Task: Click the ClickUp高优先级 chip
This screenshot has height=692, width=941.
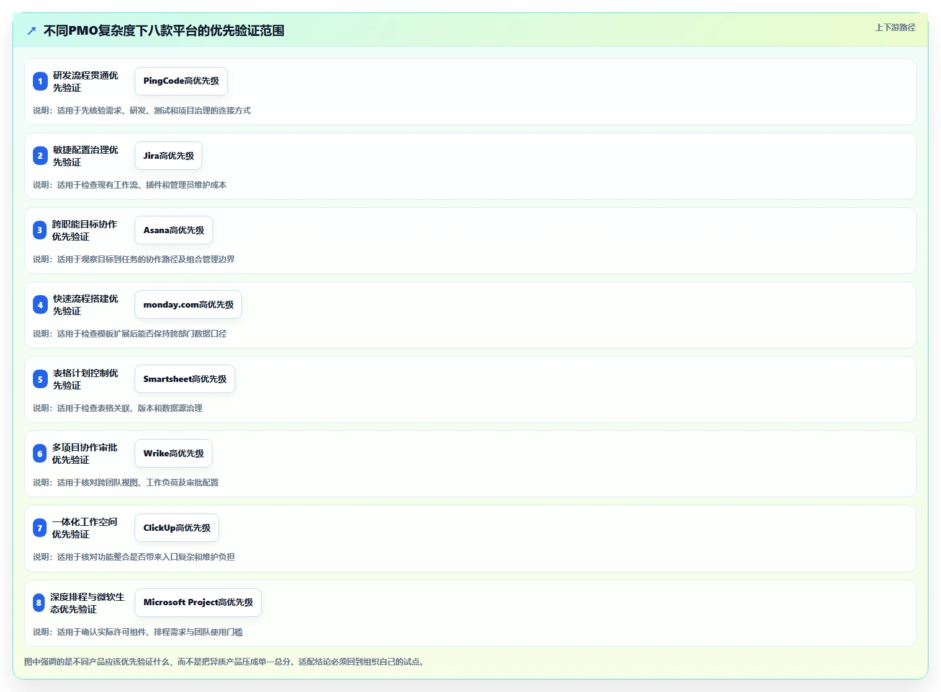Action: tap(177, 528)
